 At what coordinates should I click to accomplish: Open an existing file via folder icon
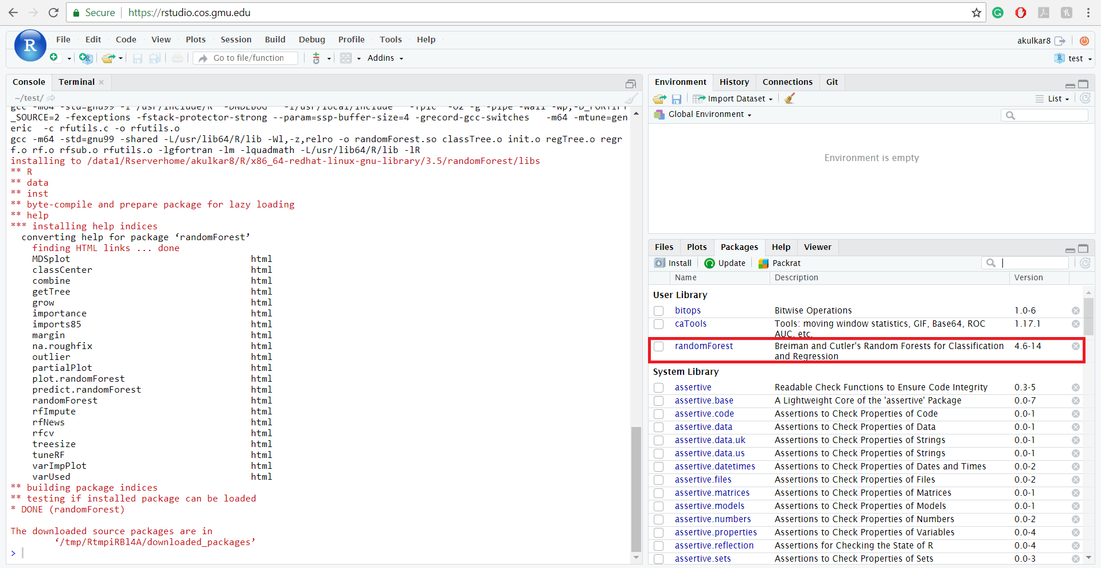[108, 58]
